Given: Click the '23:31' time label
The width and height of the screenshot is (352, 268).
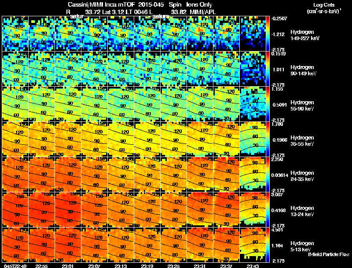Looking at the screenshot, I should [200, 266].
